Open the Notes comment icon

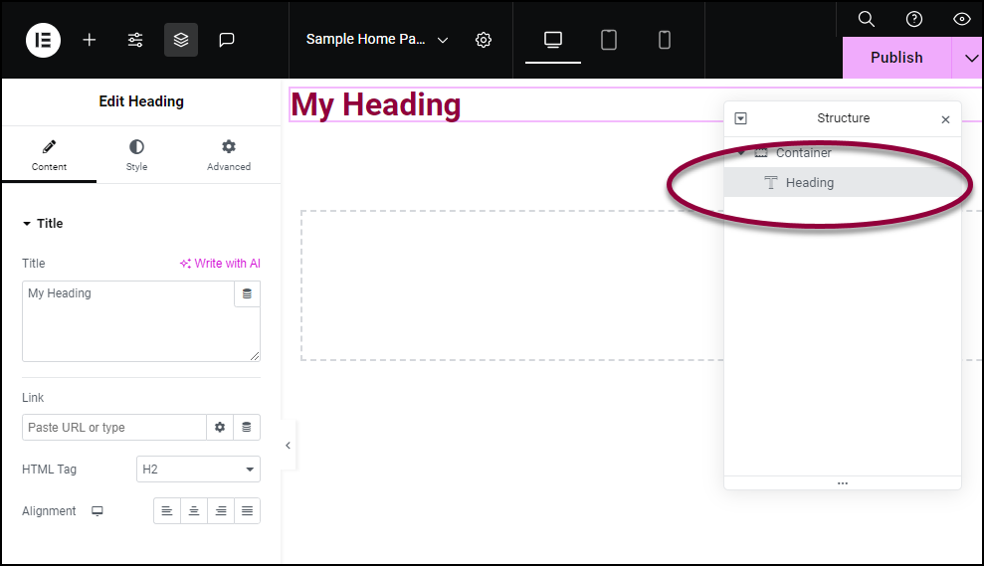point(227,40)
